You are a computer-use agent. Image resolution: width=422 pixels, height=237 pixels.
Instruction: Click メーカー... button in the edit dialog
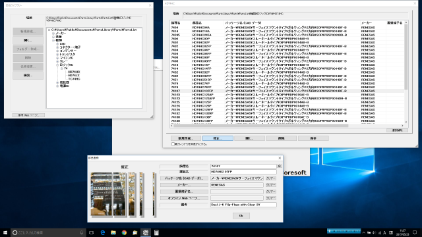(184, 185)
